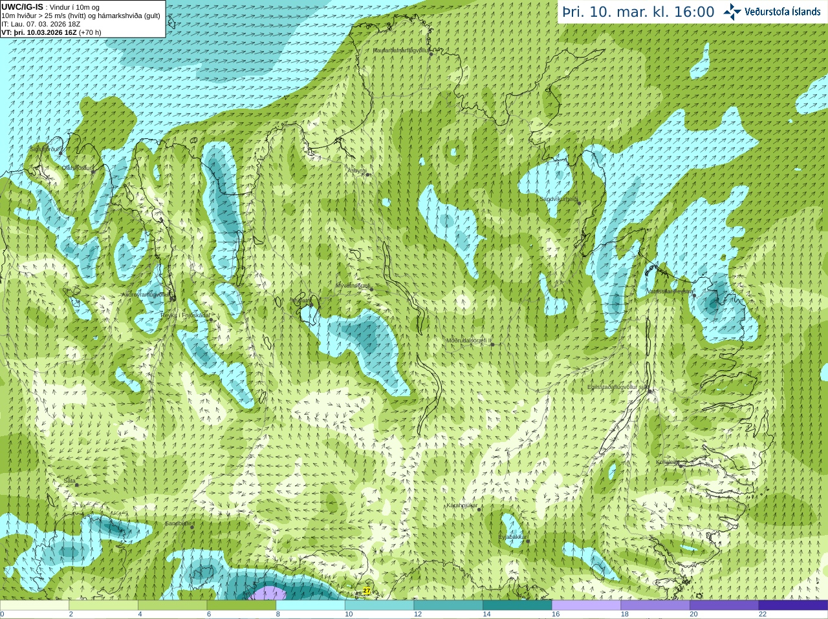Click the 0–2 m/s pale legend swatch
Screen dimensions: 828x619
(34, 605)
